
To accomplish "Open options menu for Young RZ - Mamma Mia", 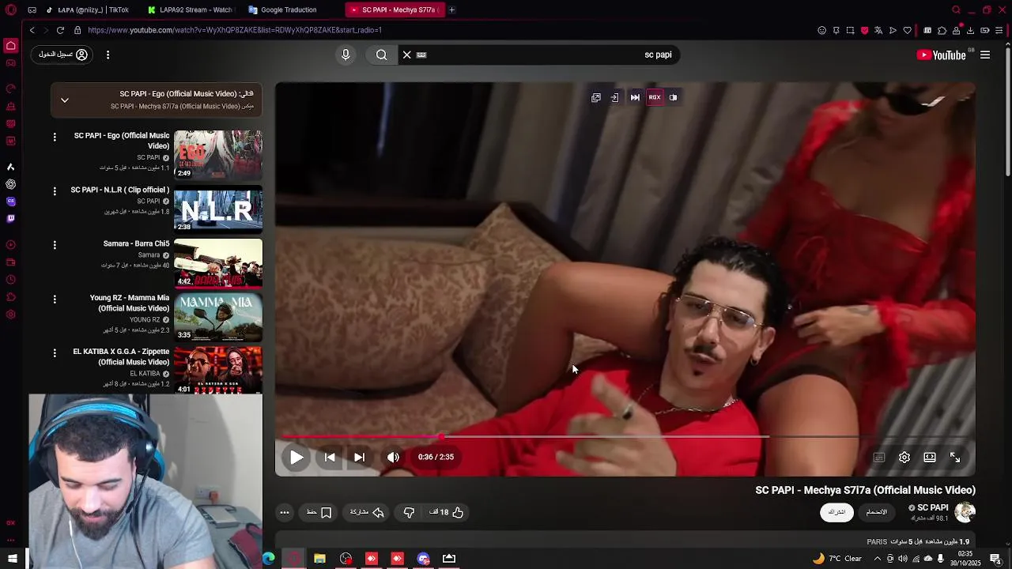I will 55,299.
